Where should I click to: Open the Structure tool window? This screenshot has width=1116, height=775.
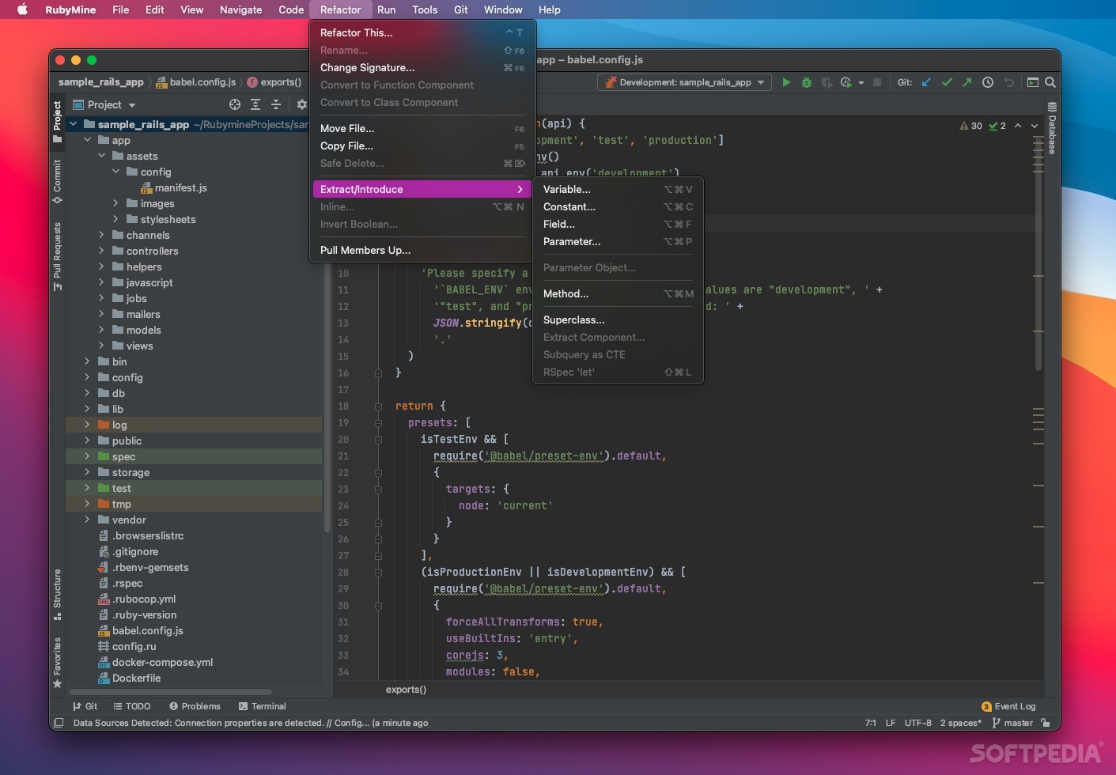tap(57, 594)
